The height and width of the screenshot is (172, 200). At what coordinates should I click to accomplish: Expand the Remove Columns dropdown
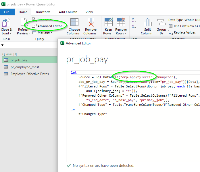coord(98,33)
